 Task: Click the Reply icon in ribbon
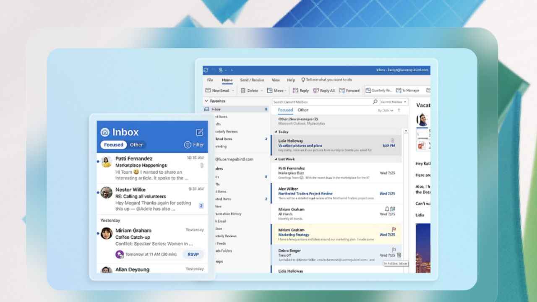295,90
